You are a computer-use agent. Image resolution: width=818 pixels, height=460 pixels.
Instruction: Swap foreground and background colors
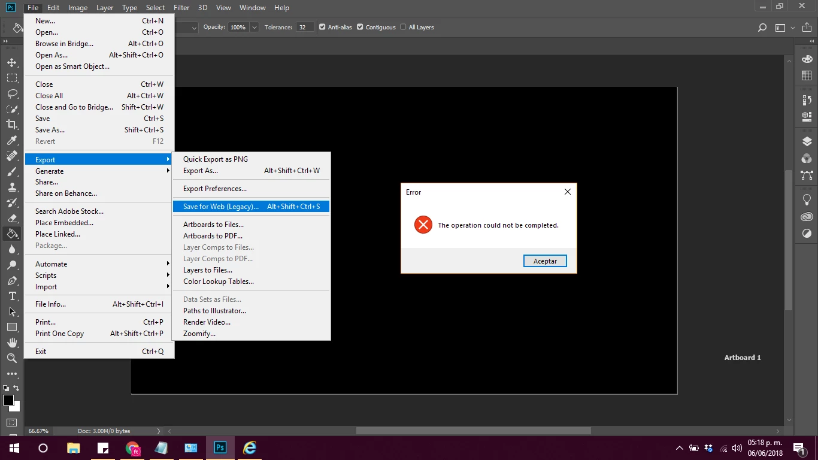click(x=16, y=388)
